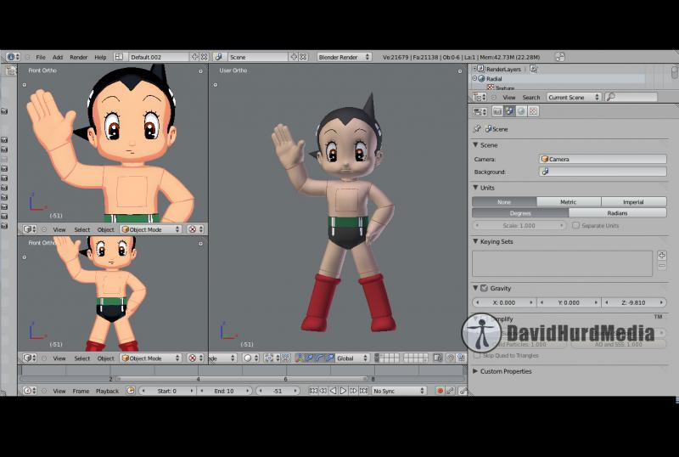This screenshot has height=457, width=679.
Task: Toggle the Gravity checkbox
Action: 484,288
